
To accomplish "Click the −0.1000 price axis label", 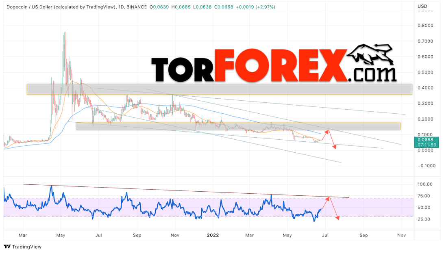I will click(x=427, y=166).
